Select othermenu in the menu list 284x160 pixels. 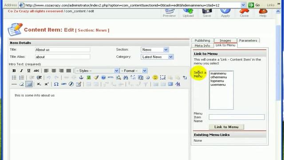point(219,77)
